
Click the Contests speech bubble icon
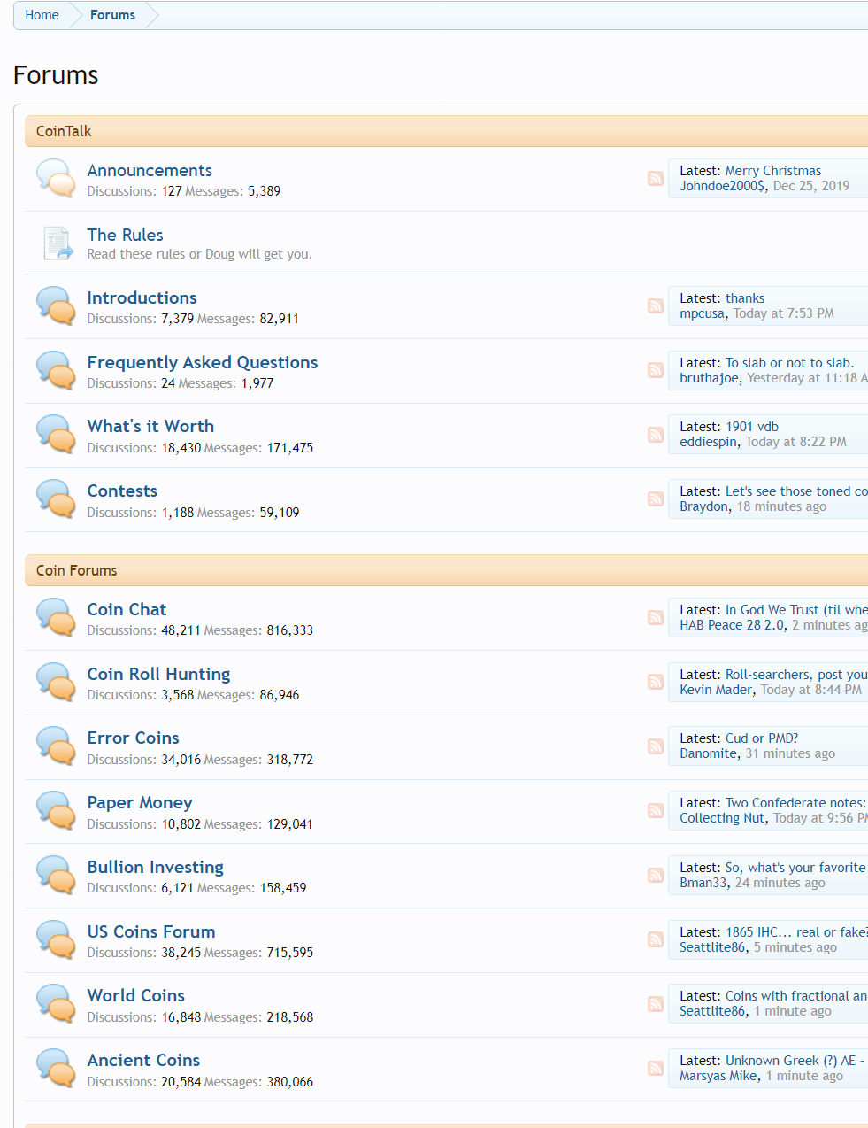[x=56, y=498]
